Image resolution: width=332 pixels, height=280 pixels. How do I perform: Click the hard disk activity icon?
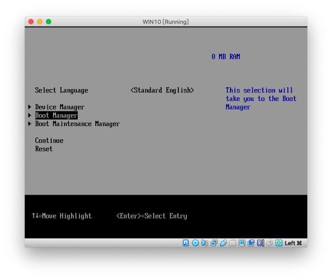[x=185, y=243]
